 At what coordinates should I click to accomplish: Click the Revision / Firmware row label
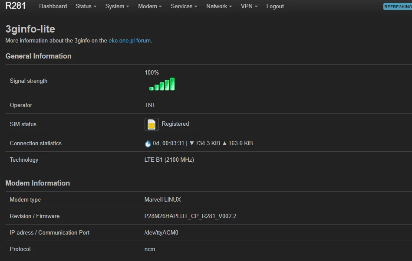[35, 216]
